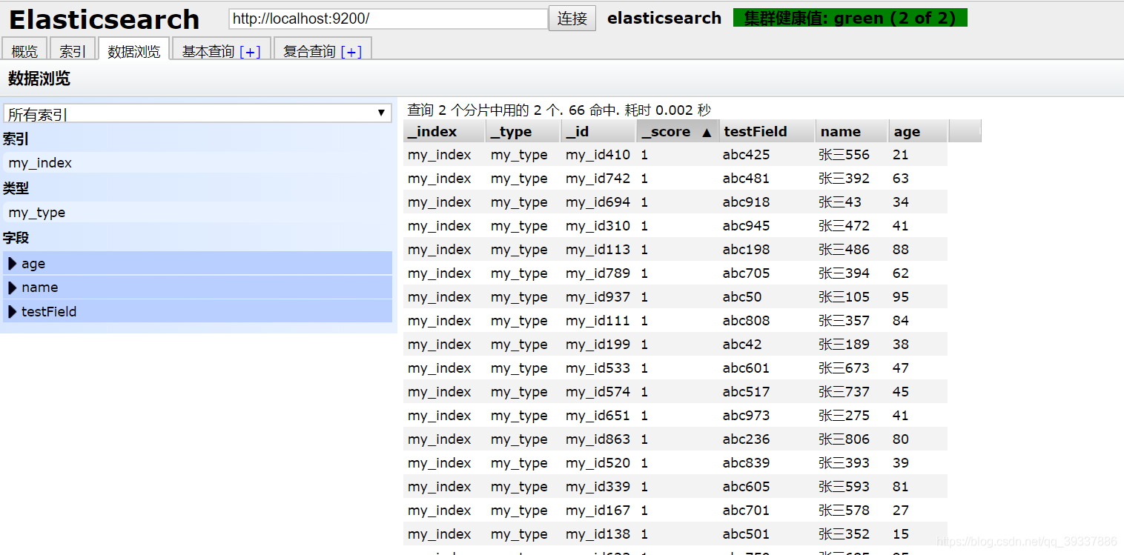Click the name cell 张三486
Viewport: 1124px width, 555px height.
coord(844,250)
